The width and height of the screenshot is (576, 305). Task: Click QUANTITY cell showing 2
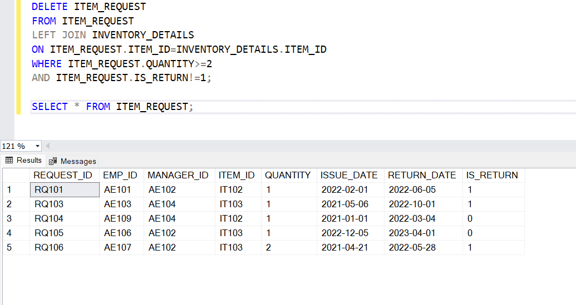pyautogui.click(x=289, y=247)
